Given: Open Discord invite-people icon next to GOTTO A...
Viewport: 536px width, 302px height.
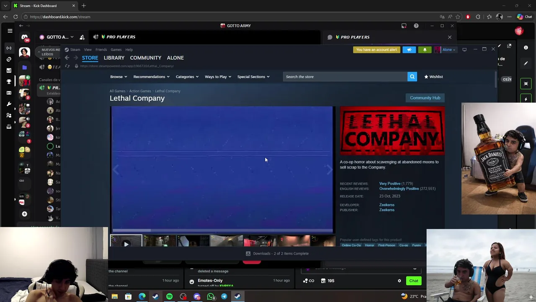Looking at the screenshot, I should tap(82, 37).
